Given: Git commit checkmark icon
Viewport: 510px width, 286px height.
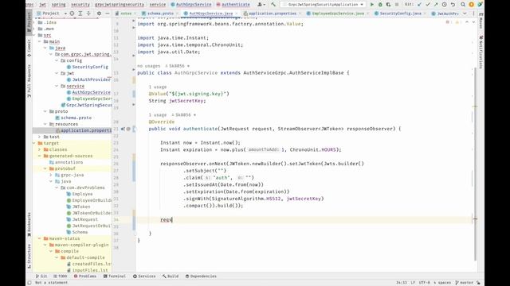Looking at the screenshot, I should 428,5.
